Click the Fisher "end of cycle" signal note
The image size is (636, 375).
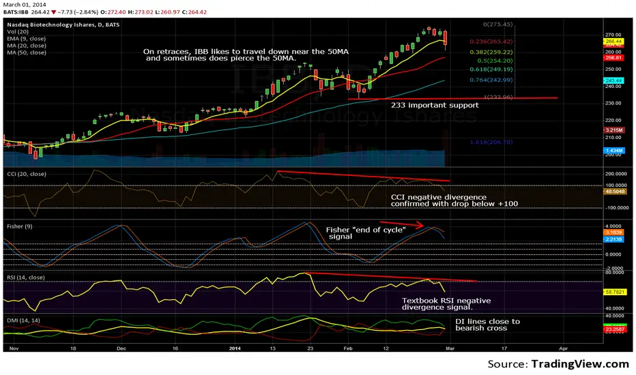[x=366, y=233]
